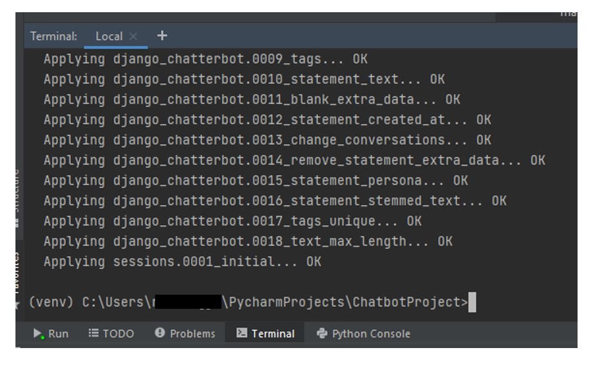593x368 pixels.
Task: Click the terminal command prompt cursor
Action: click(473, 302)
